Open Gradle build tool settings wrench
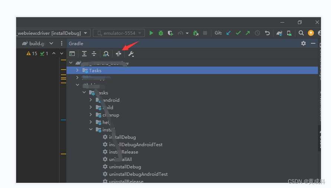Viewport: 331px width, 188px height. point(131,54)
